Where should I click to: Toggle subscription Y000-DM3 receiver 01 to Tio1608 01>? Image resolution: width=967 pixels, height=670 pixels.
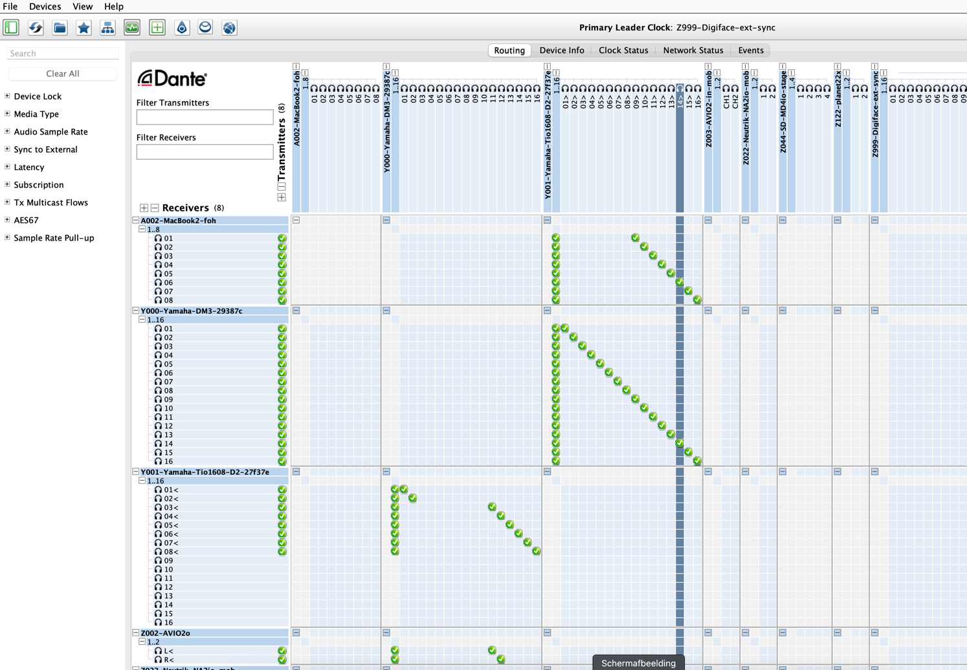coord(565,329)
